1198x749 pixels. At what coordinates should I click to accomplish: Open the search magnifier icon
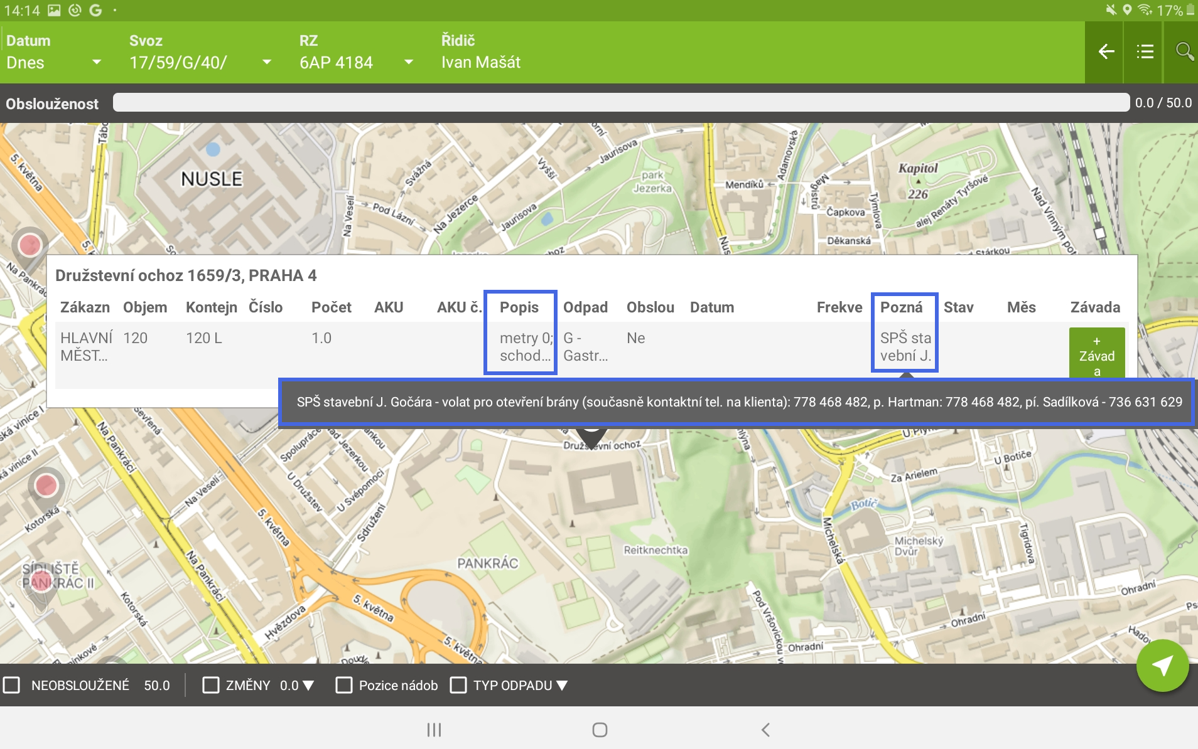pos(1184,51)
